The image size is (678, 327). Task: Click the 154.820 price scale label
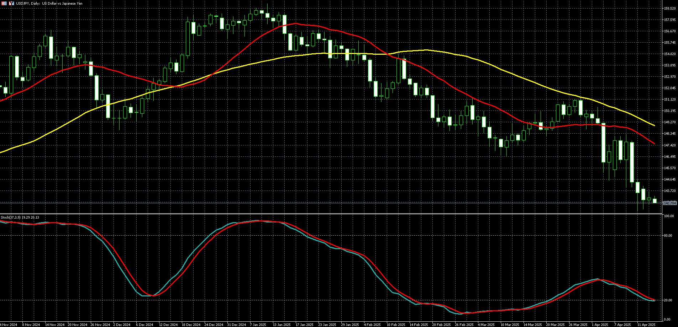click(x=670, y=54)
